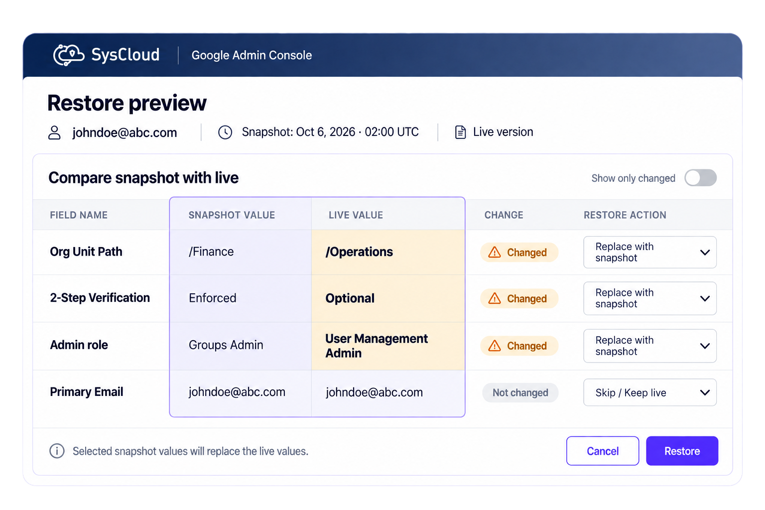Click the Admin role field name
The width and height of the screenshot is (765, 510).
[x=79, y=345]
